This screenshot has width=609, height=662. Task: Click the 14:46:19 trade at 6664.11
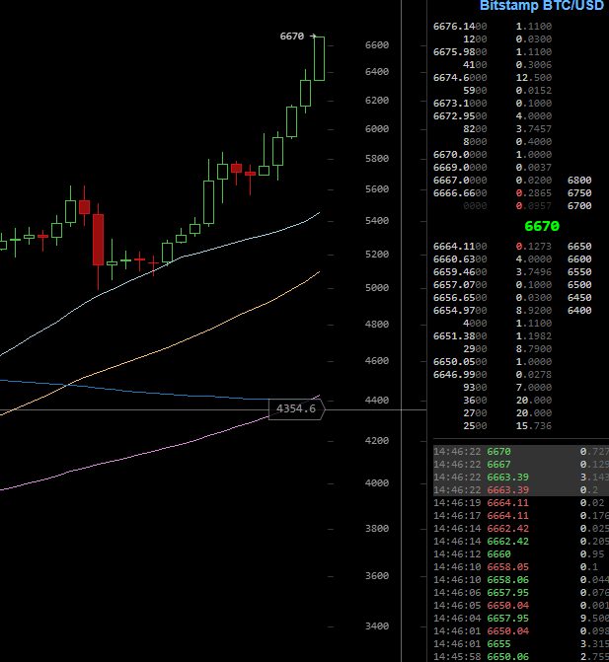521,503
